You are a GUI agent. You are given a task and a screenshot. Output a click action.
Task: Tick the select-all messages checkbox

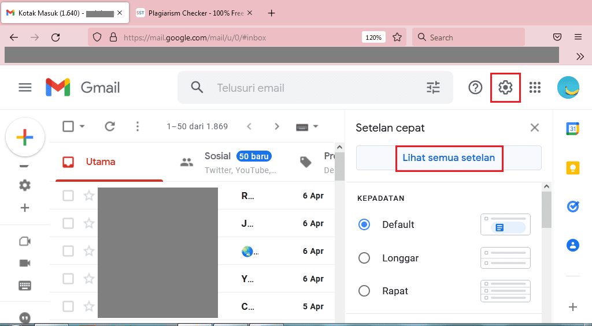click(x=68, y=126)
